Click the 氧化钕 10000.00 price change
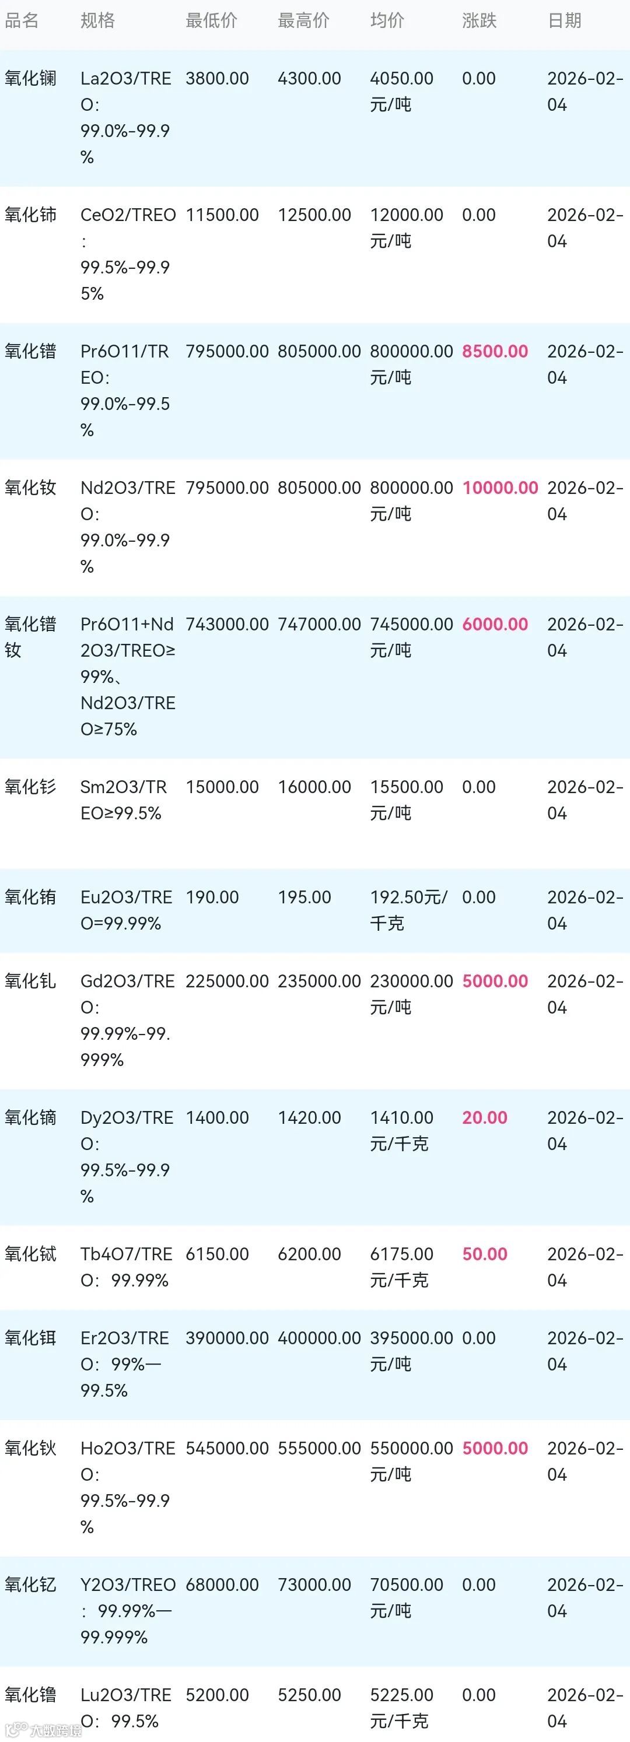Viewport: 630px width, 1742px height. pos(500,488)
